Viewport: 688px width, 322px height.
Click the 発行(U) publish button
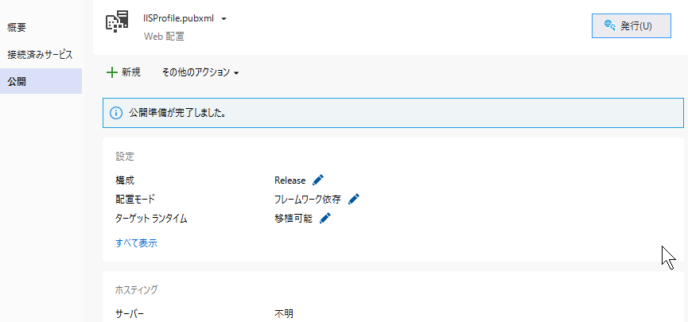pyautogui.click(x=631, y=26)
